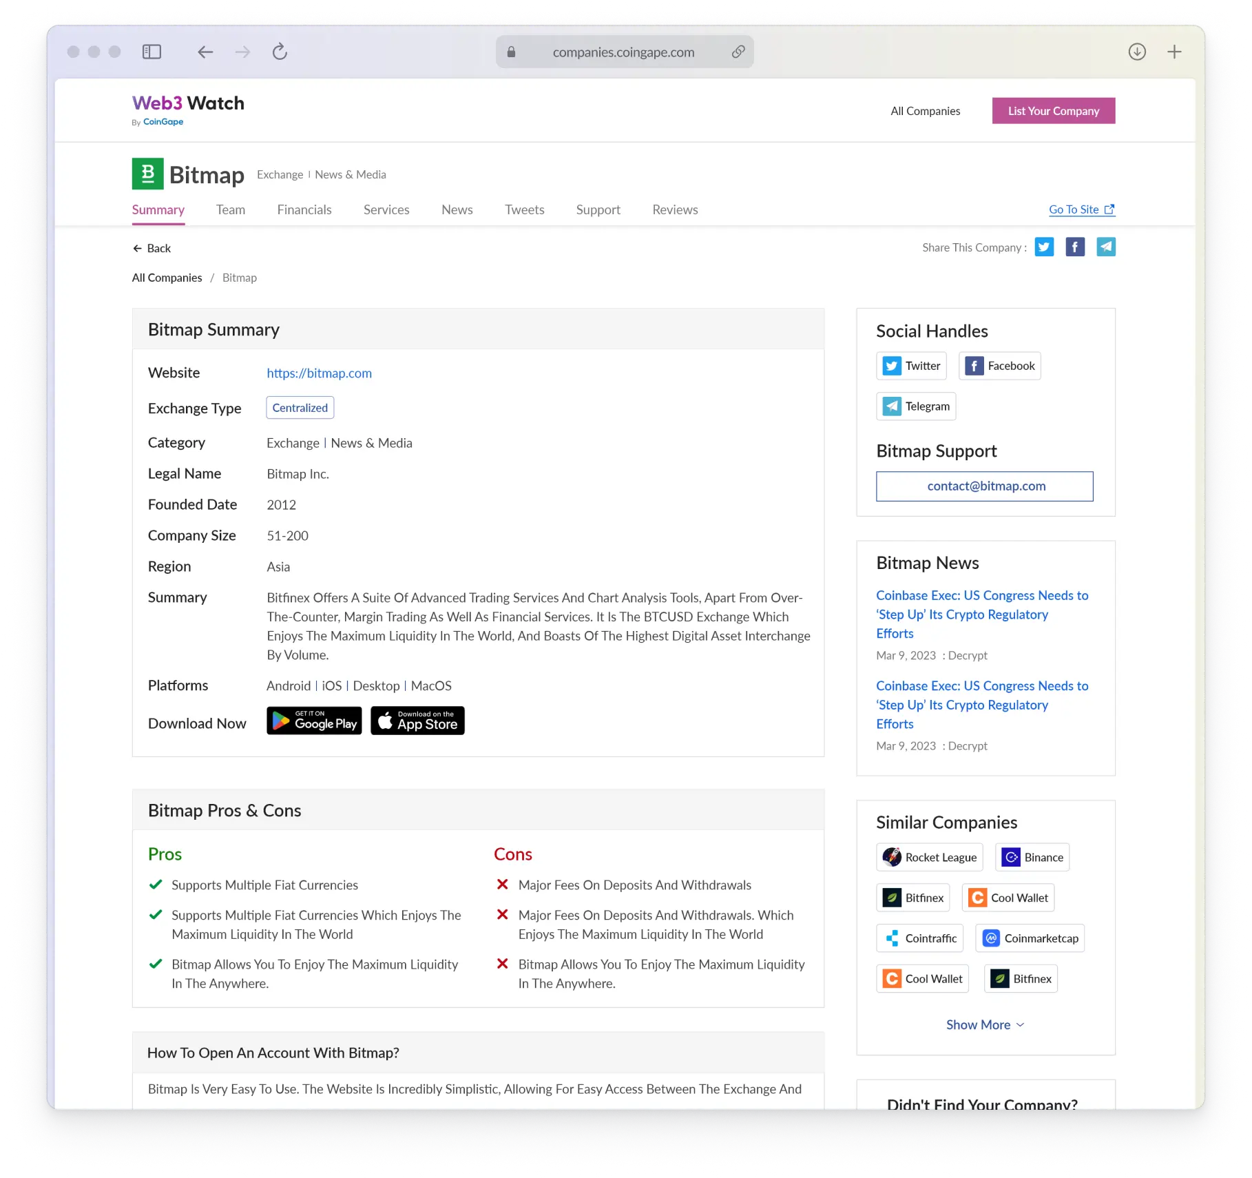Image resolution: width=1252 pixels, height=1178 pixels.
Task: Switch to the Summary tab
Action: click(158, 209)
